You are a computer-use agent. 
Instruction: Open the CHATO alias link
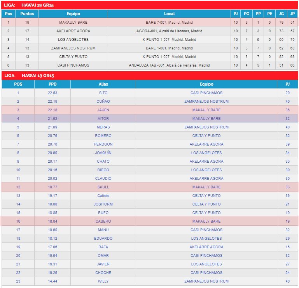(x=103, y=161)
